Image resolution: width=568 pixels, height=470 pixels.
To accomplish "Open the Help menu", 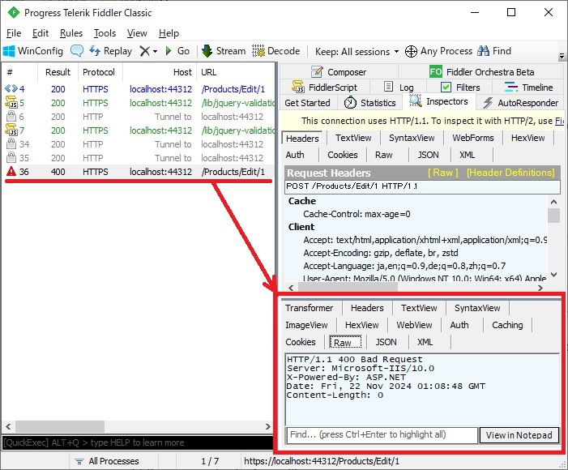I will [169, 33].
